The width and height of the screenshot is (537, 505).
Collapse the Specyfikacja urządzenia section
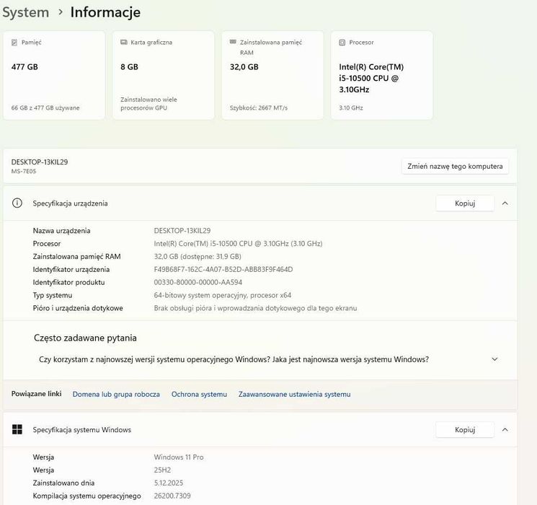(505, 203)
